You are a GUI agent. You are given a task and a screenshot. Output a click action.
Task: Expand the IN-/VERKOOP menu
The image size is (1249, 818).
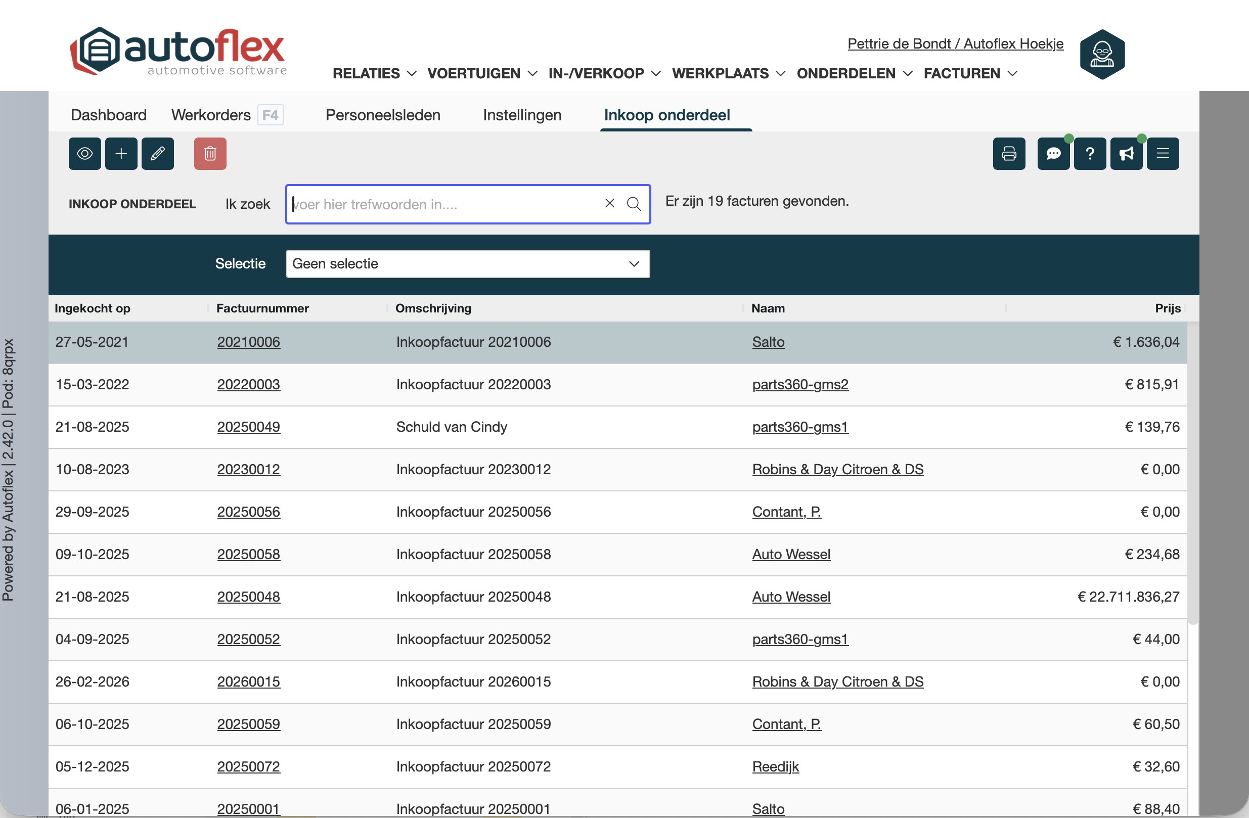(x=605, y=73)
